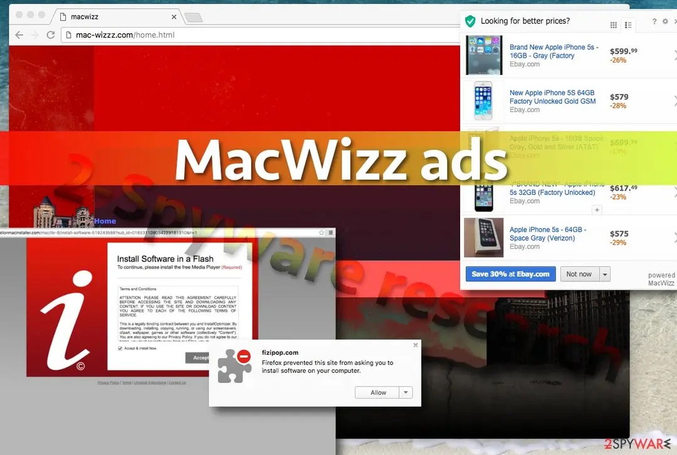677x455 pixels.
Task: Expand the dropdown arrow beside Allow
Action: [406, 392]
